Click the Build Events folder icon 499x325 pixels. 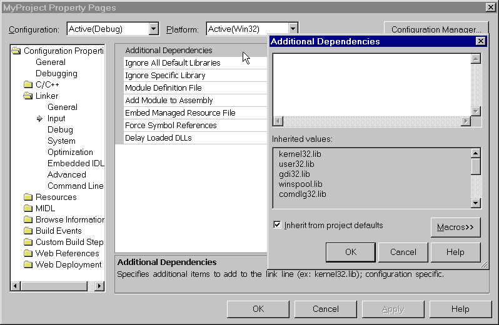click(x=28, y=231)
